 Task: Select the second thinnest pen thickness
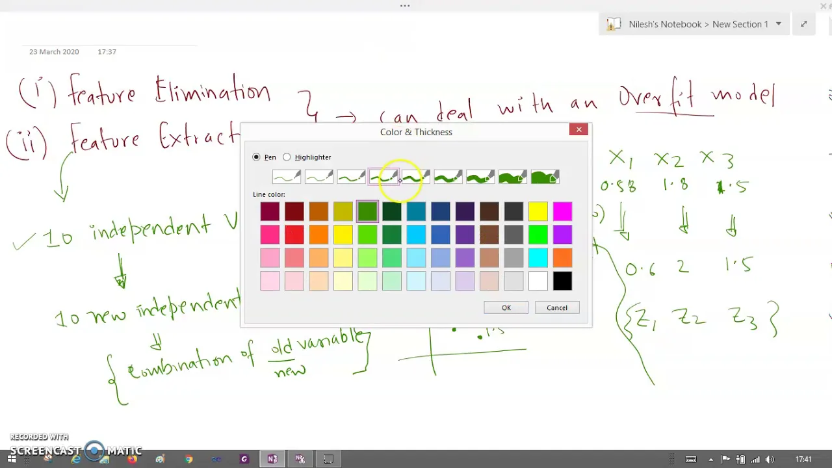point(318,177)
